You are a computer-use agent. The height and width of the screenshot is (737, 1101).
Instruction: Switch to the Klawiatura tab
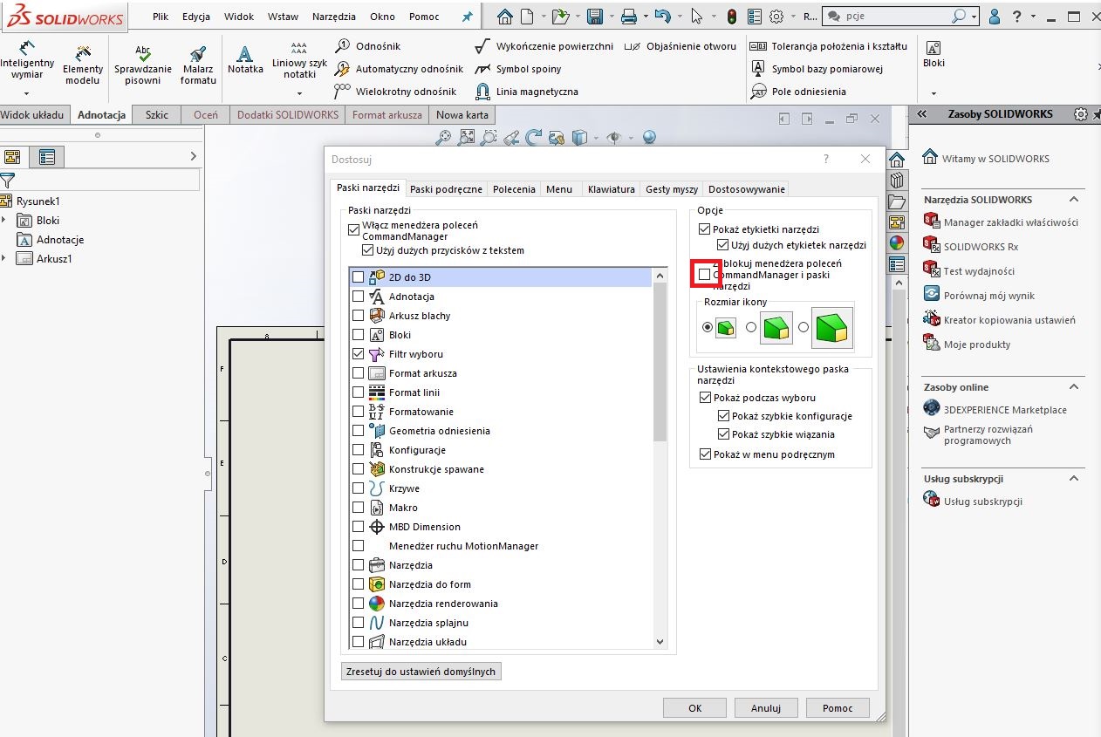pyautogui.click(x=611, y=189)
